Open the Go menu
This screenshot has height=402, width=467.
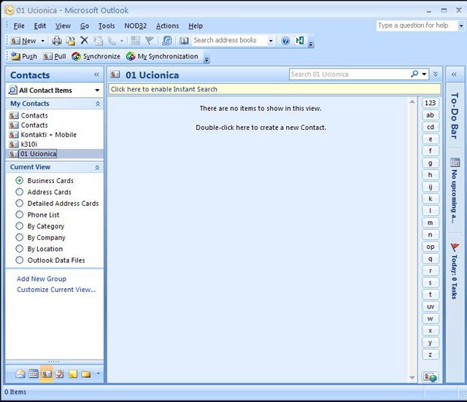(x=85, y=26)
